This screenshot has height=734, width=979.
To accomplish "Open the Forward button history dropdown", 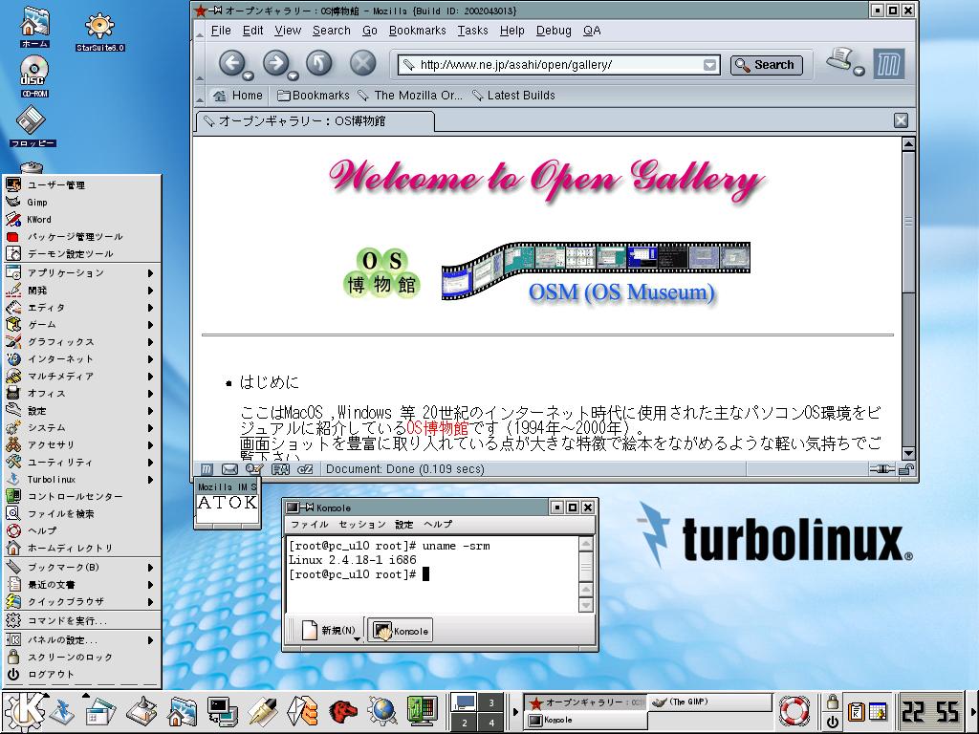I will click(293, 76).
